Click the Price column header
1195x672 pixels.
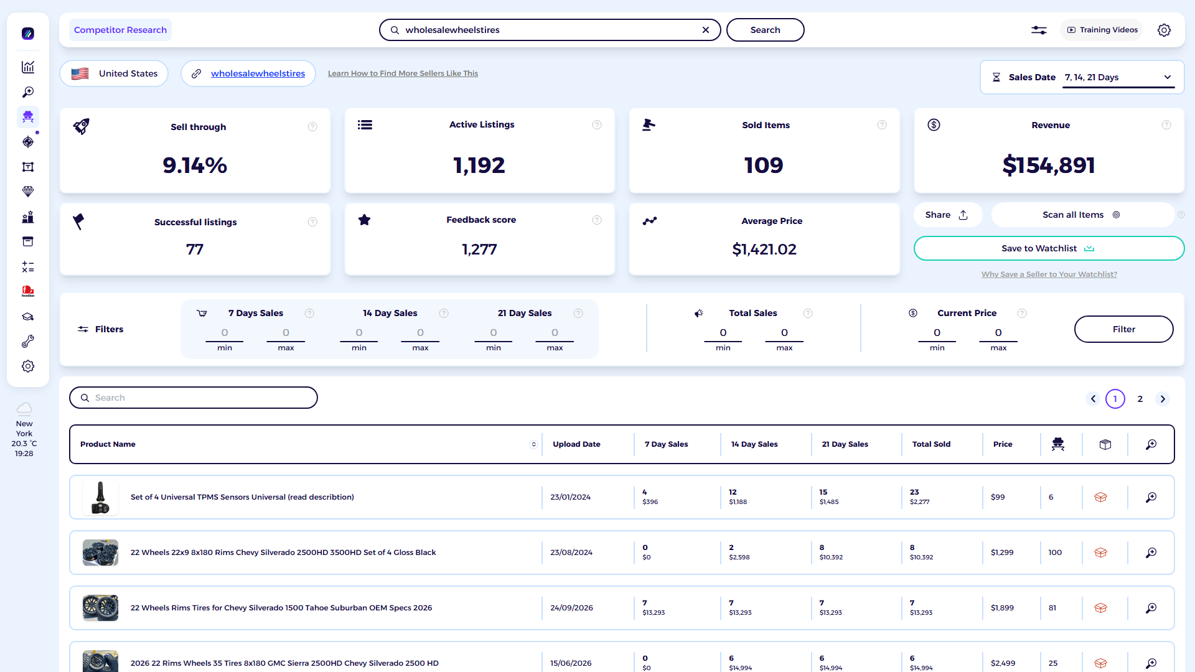pyautogui.click(x=1003, y=444)
